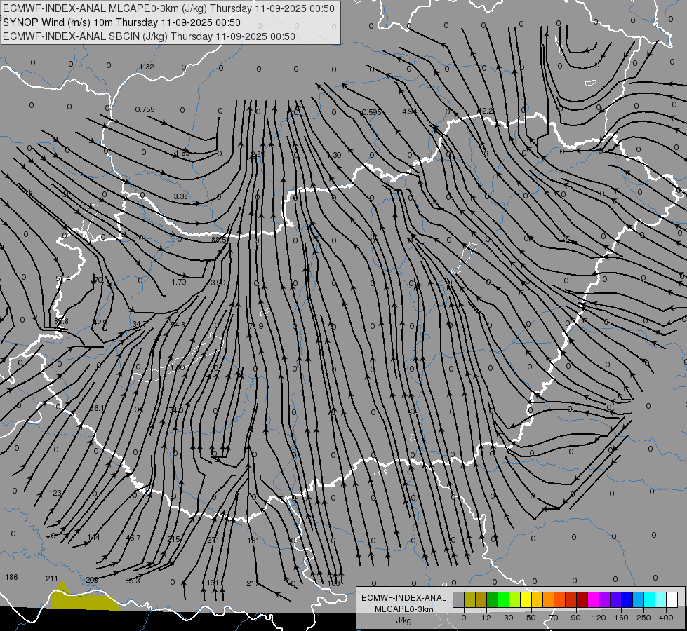
Task: Click the pure blue legend swatch
Action: (x=627, y=599)
